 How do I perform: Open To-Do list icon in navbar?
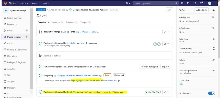[196, 3]
